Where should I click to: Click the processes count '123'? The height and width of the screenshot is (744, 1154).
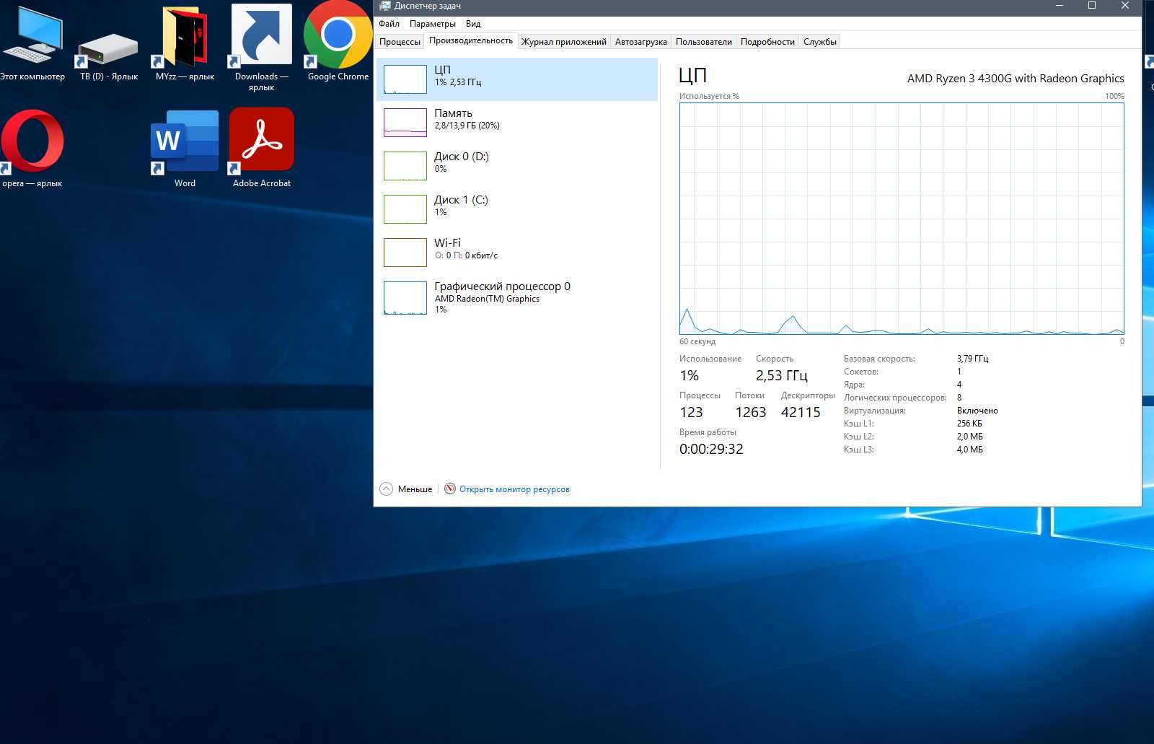pos(691,412)
